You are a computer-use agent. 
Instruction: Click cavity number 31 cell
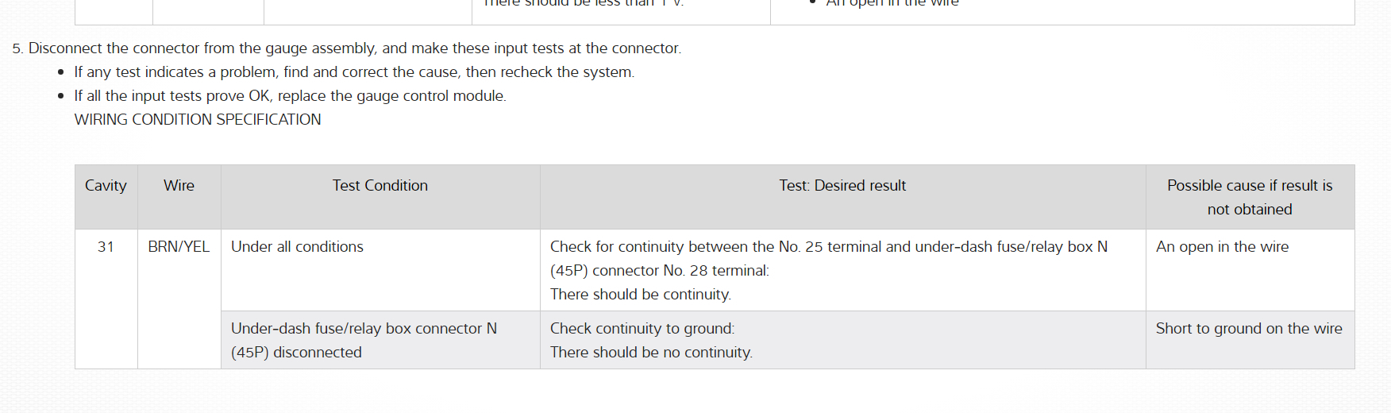[x=106, y=247]
